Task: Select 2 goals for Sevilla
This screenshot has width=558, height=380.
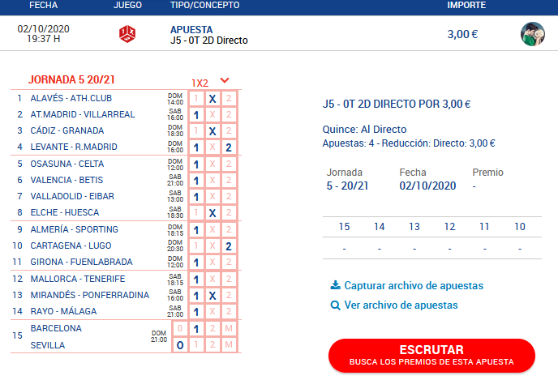Action: point(212,345)
